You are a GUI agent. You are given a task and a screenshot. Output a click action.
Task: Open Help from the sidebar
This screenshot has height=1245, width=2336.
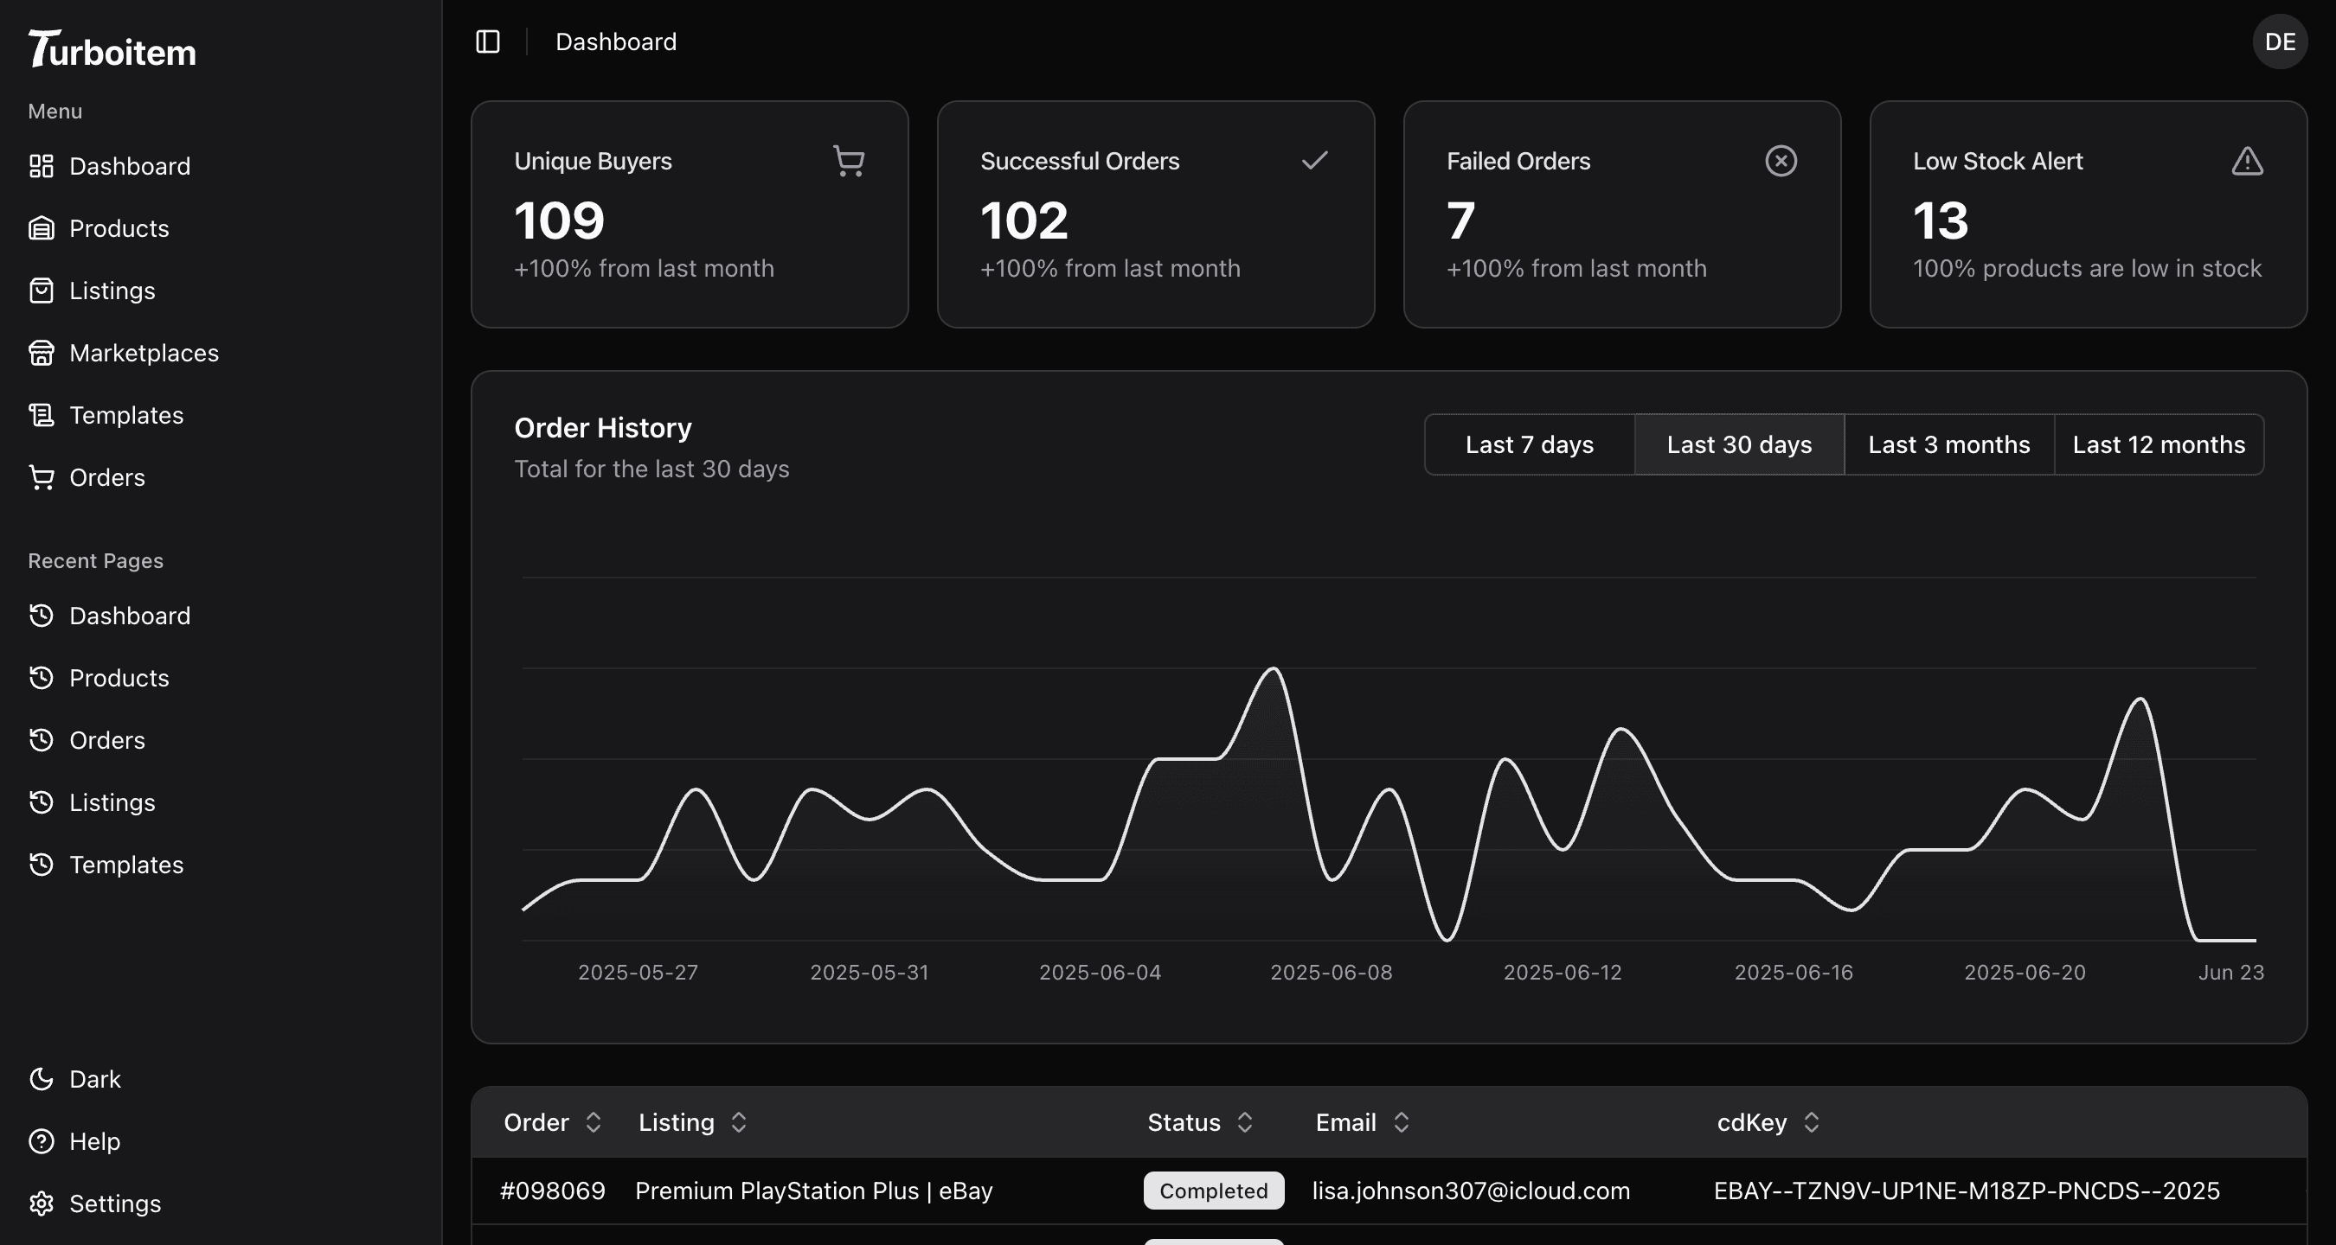pyautogui.click(x=95, y=1142)
